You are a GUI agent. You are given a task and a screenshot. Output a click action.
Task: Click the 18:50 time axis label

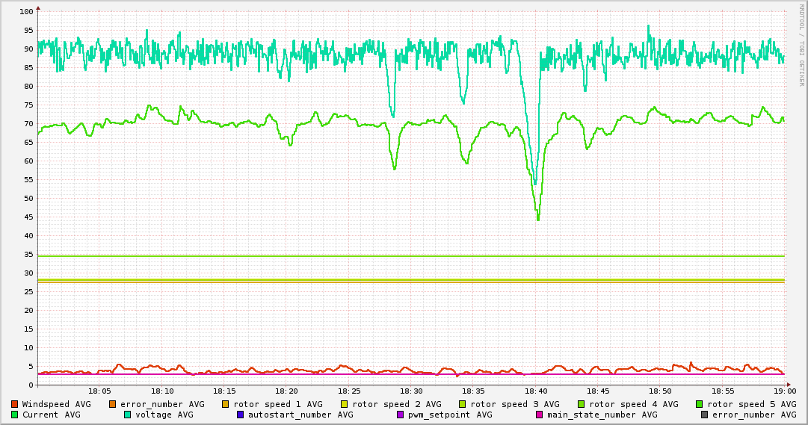(x=660, y=391)
